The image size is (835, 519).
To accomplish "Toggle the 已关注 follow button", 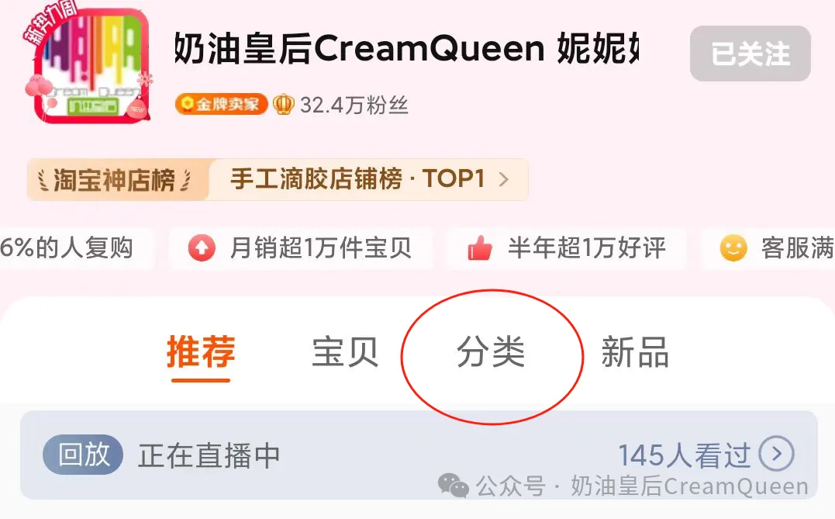I will [750, 54].
